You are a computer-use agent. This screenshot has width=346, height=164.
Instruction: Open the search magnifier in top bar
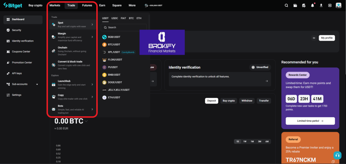(x=287, y=5)
